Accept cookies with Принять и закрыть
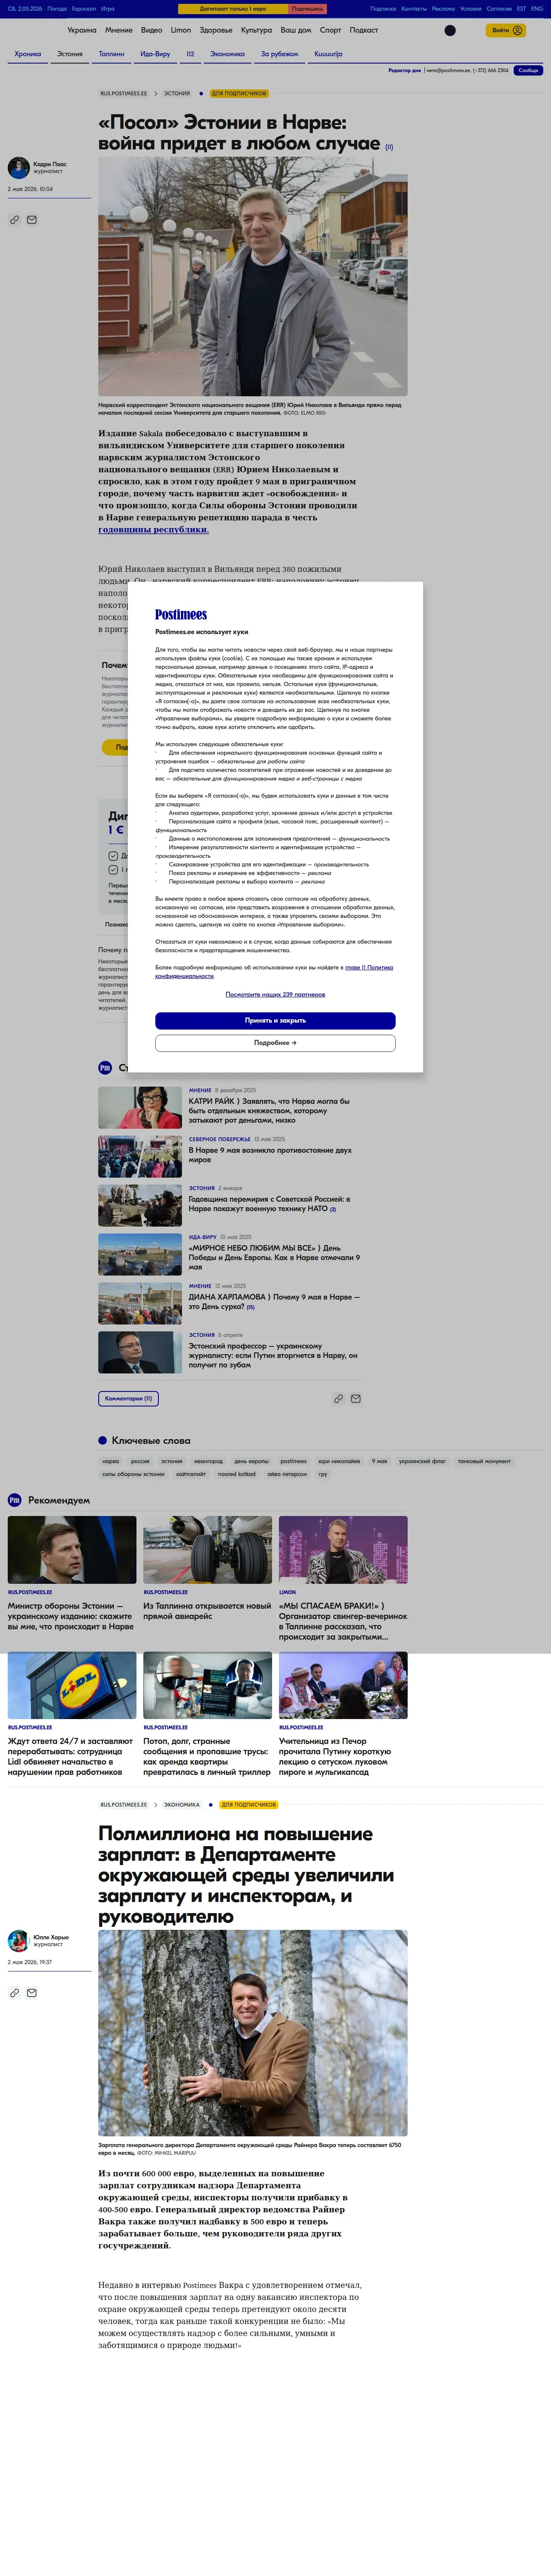Image resolution: width=551 pixels, height=2576 pixels. [275, 1020]
